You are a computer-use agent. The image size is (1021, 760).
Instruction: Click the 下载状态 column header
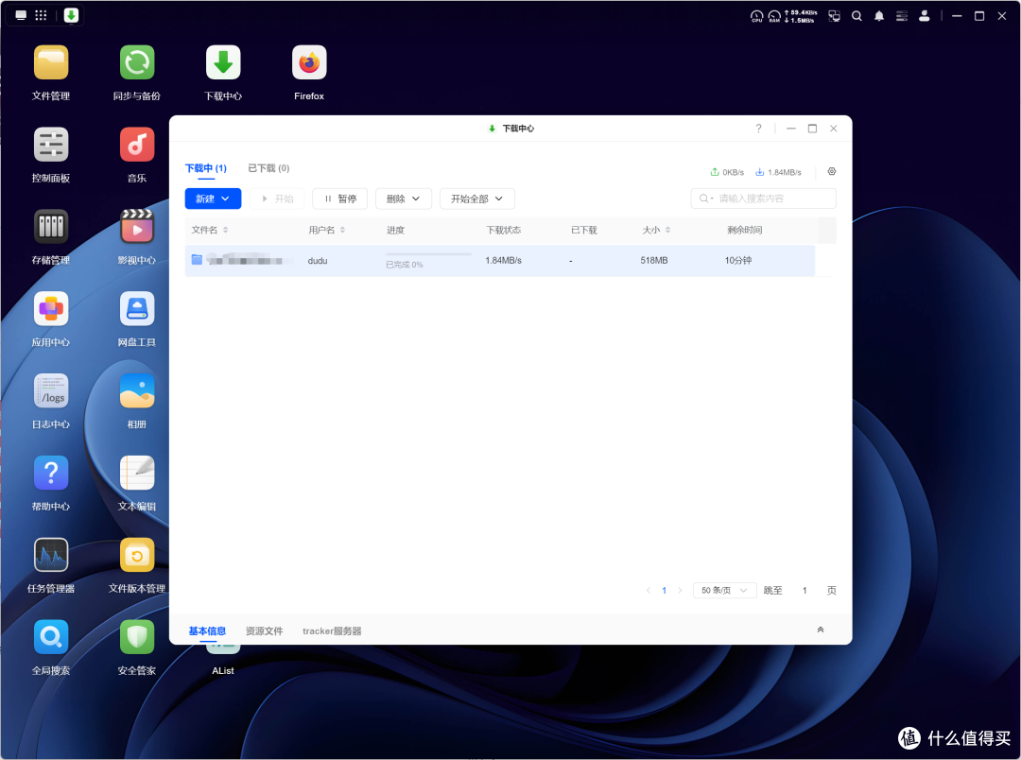(x=503, y=230)
